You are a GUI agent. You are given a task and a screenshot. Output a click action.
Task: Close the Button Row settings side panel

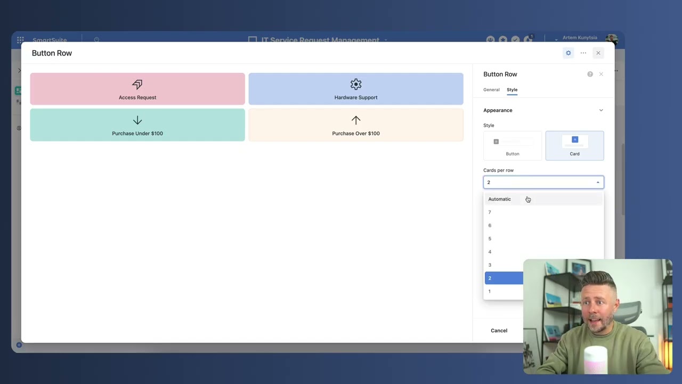coord(601,74)
